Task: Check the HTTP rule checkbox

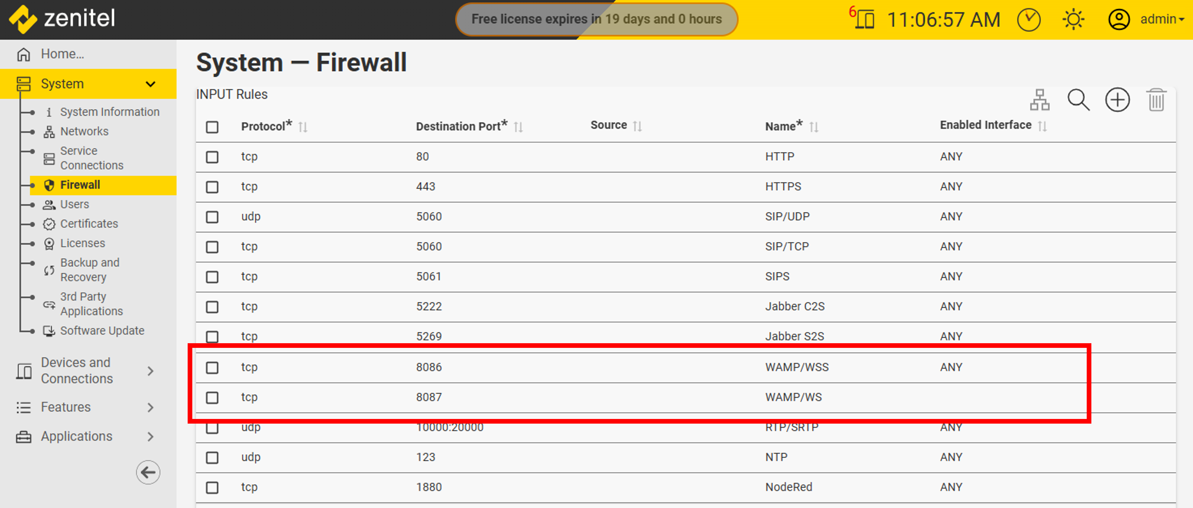Action: point(212,157)
